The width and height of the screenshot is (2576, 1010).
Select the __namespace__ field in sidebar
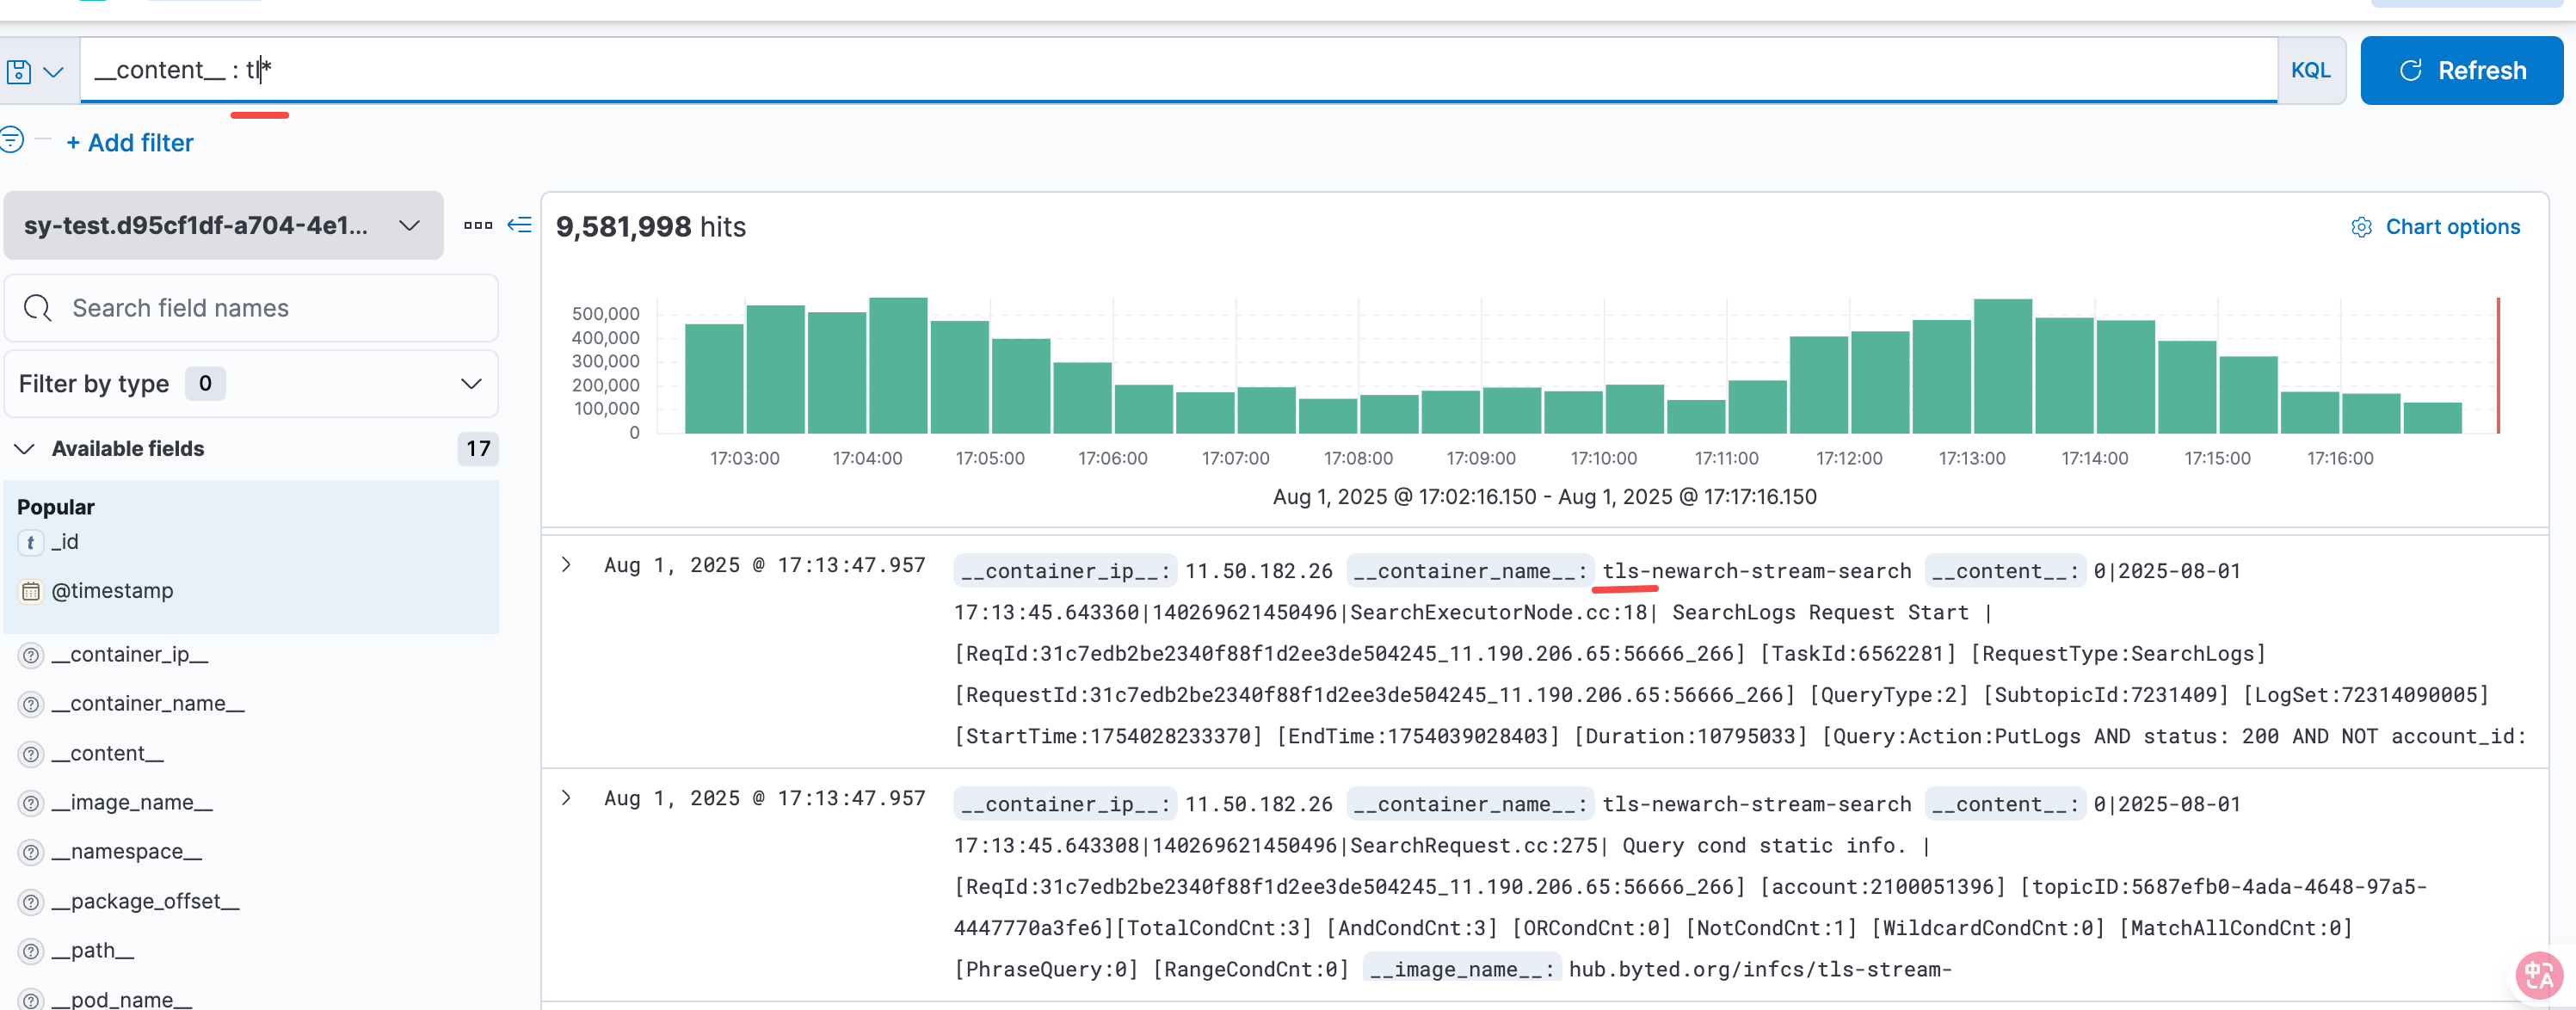tap(126, 851)
